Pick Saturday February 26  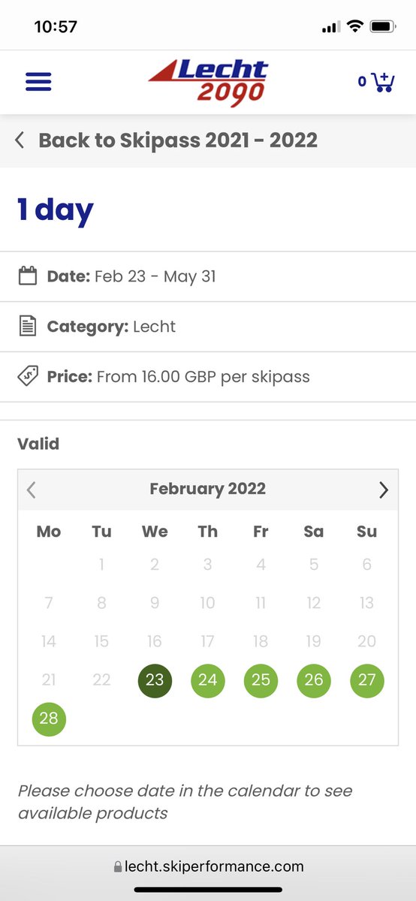point(314,680)
